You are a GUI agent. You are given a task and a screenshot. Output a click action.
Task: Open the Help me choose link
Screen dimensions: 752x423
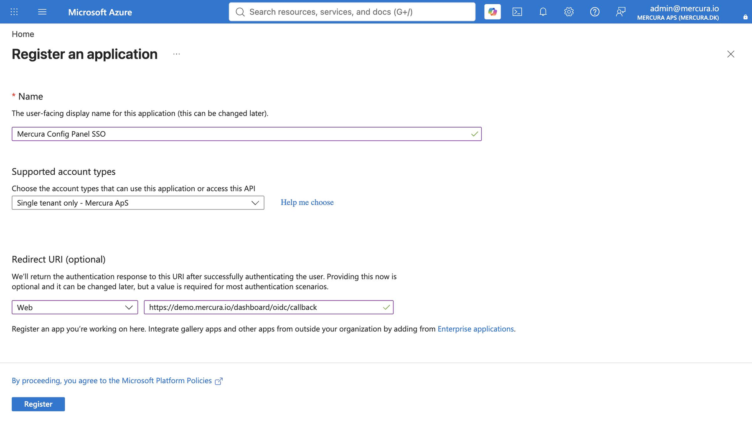coord(307,202)
